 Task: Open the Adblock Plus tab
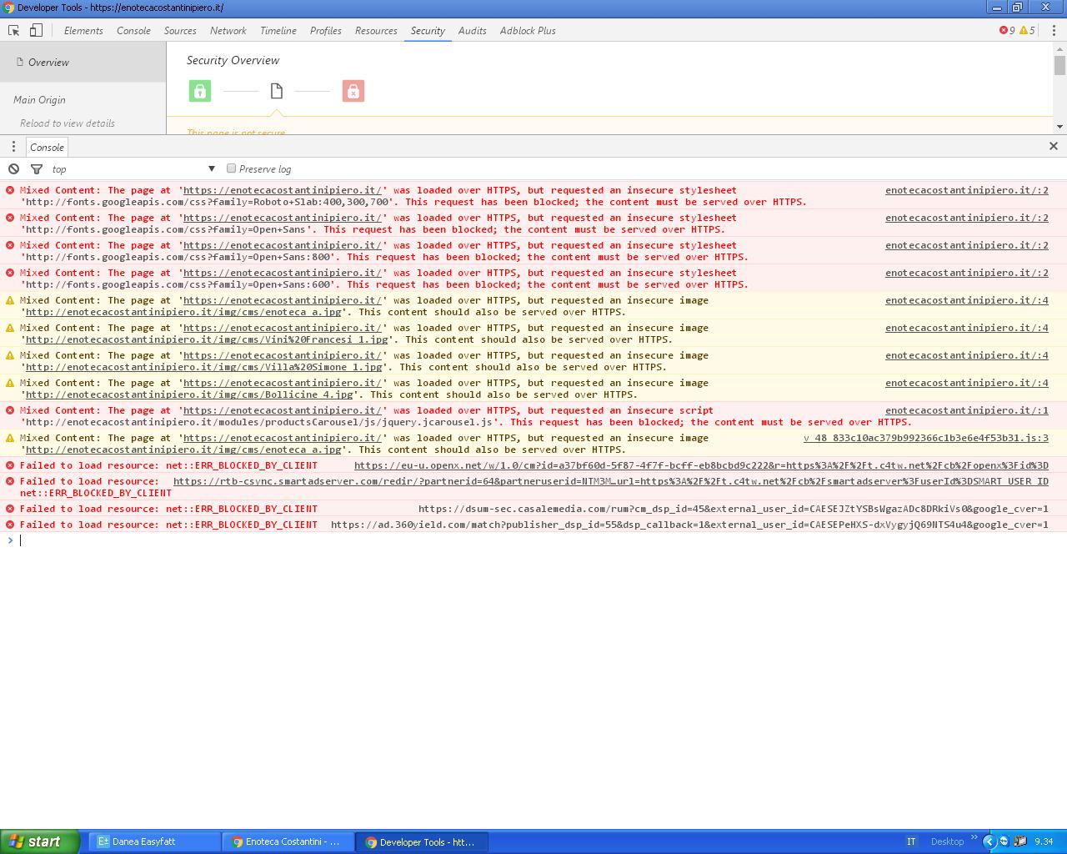[528, 31]
